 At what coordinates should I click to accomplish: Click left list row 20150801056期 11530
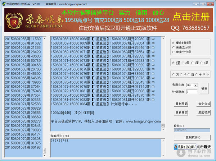point(23,39)
